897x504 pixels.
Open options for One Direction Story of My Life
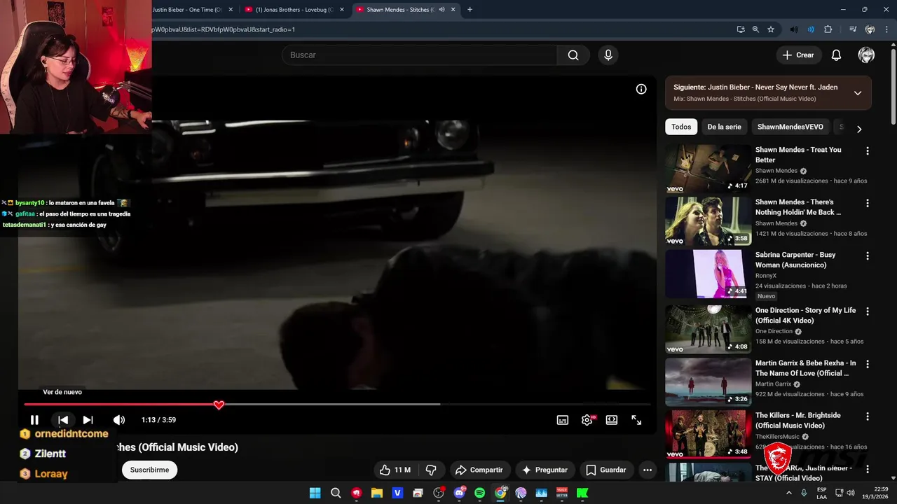(868, 311)
